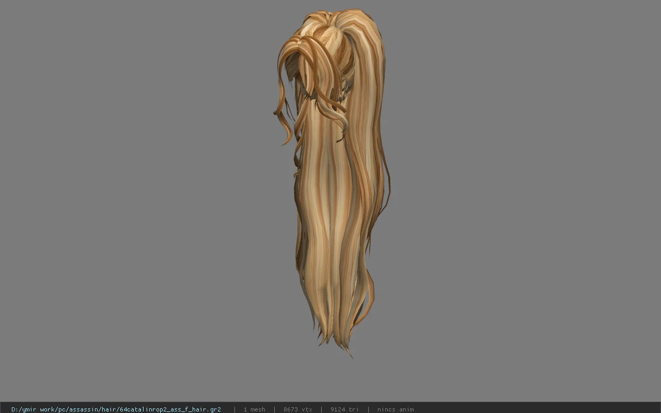Viewport: 661px width, 413px height.
Task: Click the '9124 tri' triangle count
Action: click(344, 409)
